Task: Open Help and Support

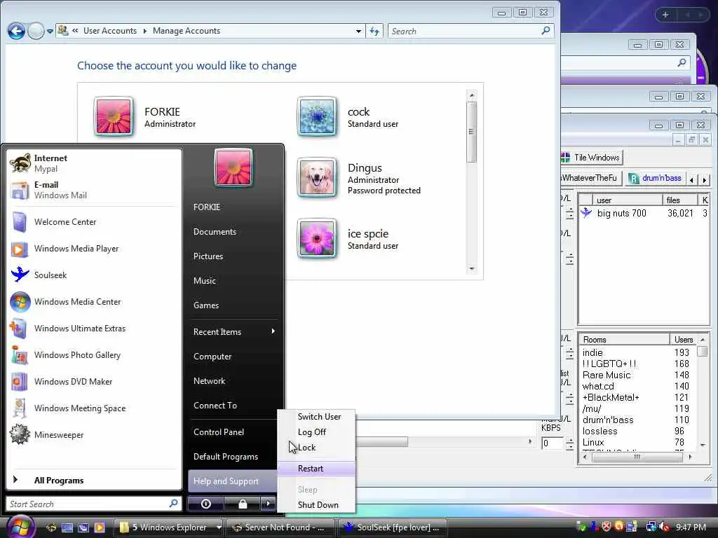Action: pos(232,481)
